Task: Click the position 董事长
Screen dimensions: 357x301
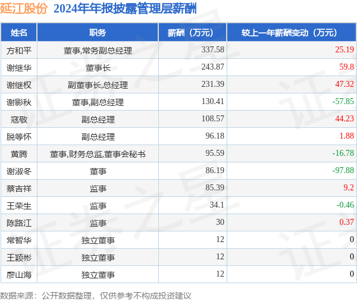Action: tap(98, 68)
